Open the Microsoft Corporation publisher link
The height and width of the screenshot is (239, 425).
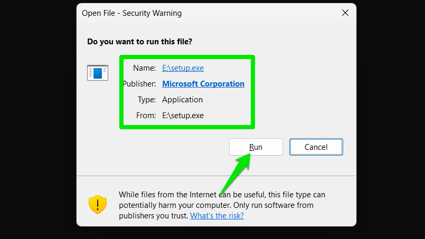[x=203, y=84]
